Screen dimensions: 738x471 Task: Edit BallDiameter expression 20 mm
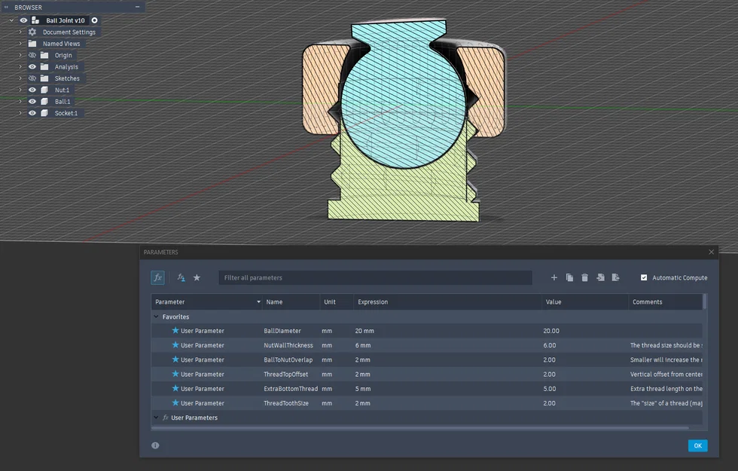(x=447, y=331)
